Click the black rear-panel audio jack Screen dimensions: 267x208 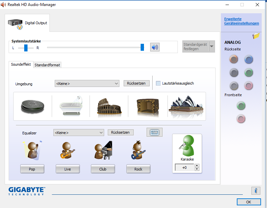[234, 73]
